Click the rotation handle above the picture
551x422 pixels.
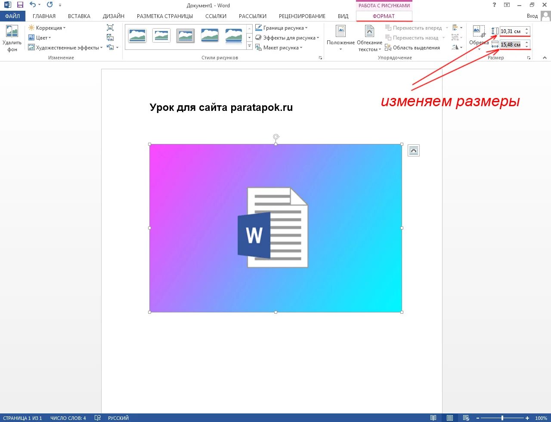click(276, 137)
